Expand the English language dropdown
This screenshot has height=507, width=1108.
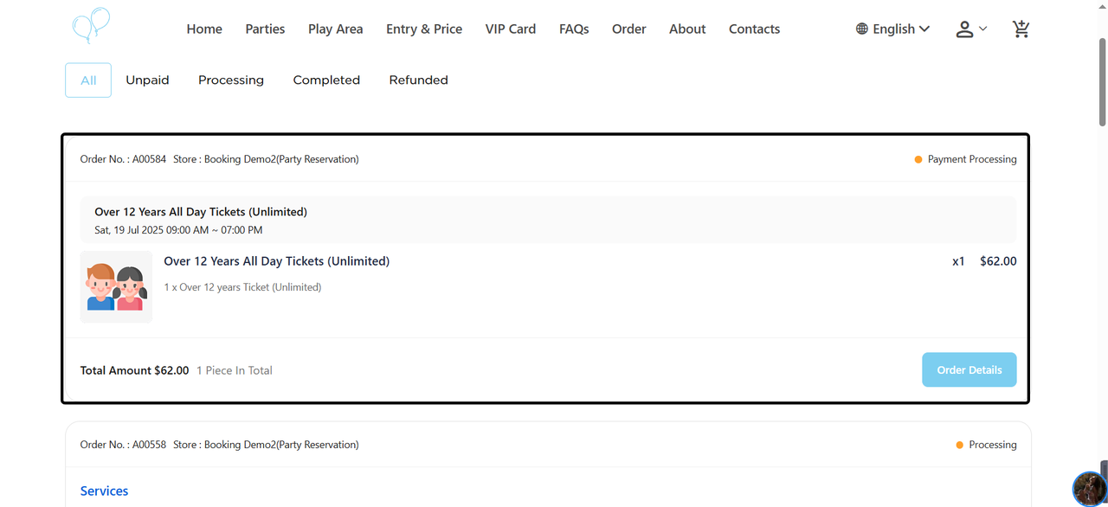pyautogui.click(x=901, y=29)
